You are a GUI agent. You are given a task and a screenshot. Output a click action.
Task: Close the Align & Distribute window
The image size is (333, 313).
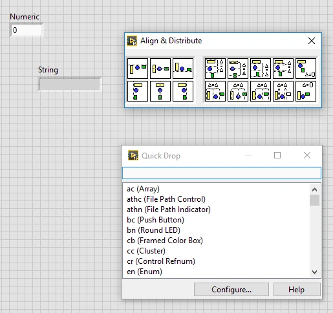point(312,41)
